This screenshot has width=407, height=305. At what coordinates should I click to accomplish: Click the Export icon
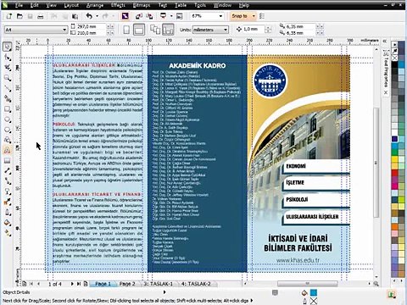coord(149,16)
